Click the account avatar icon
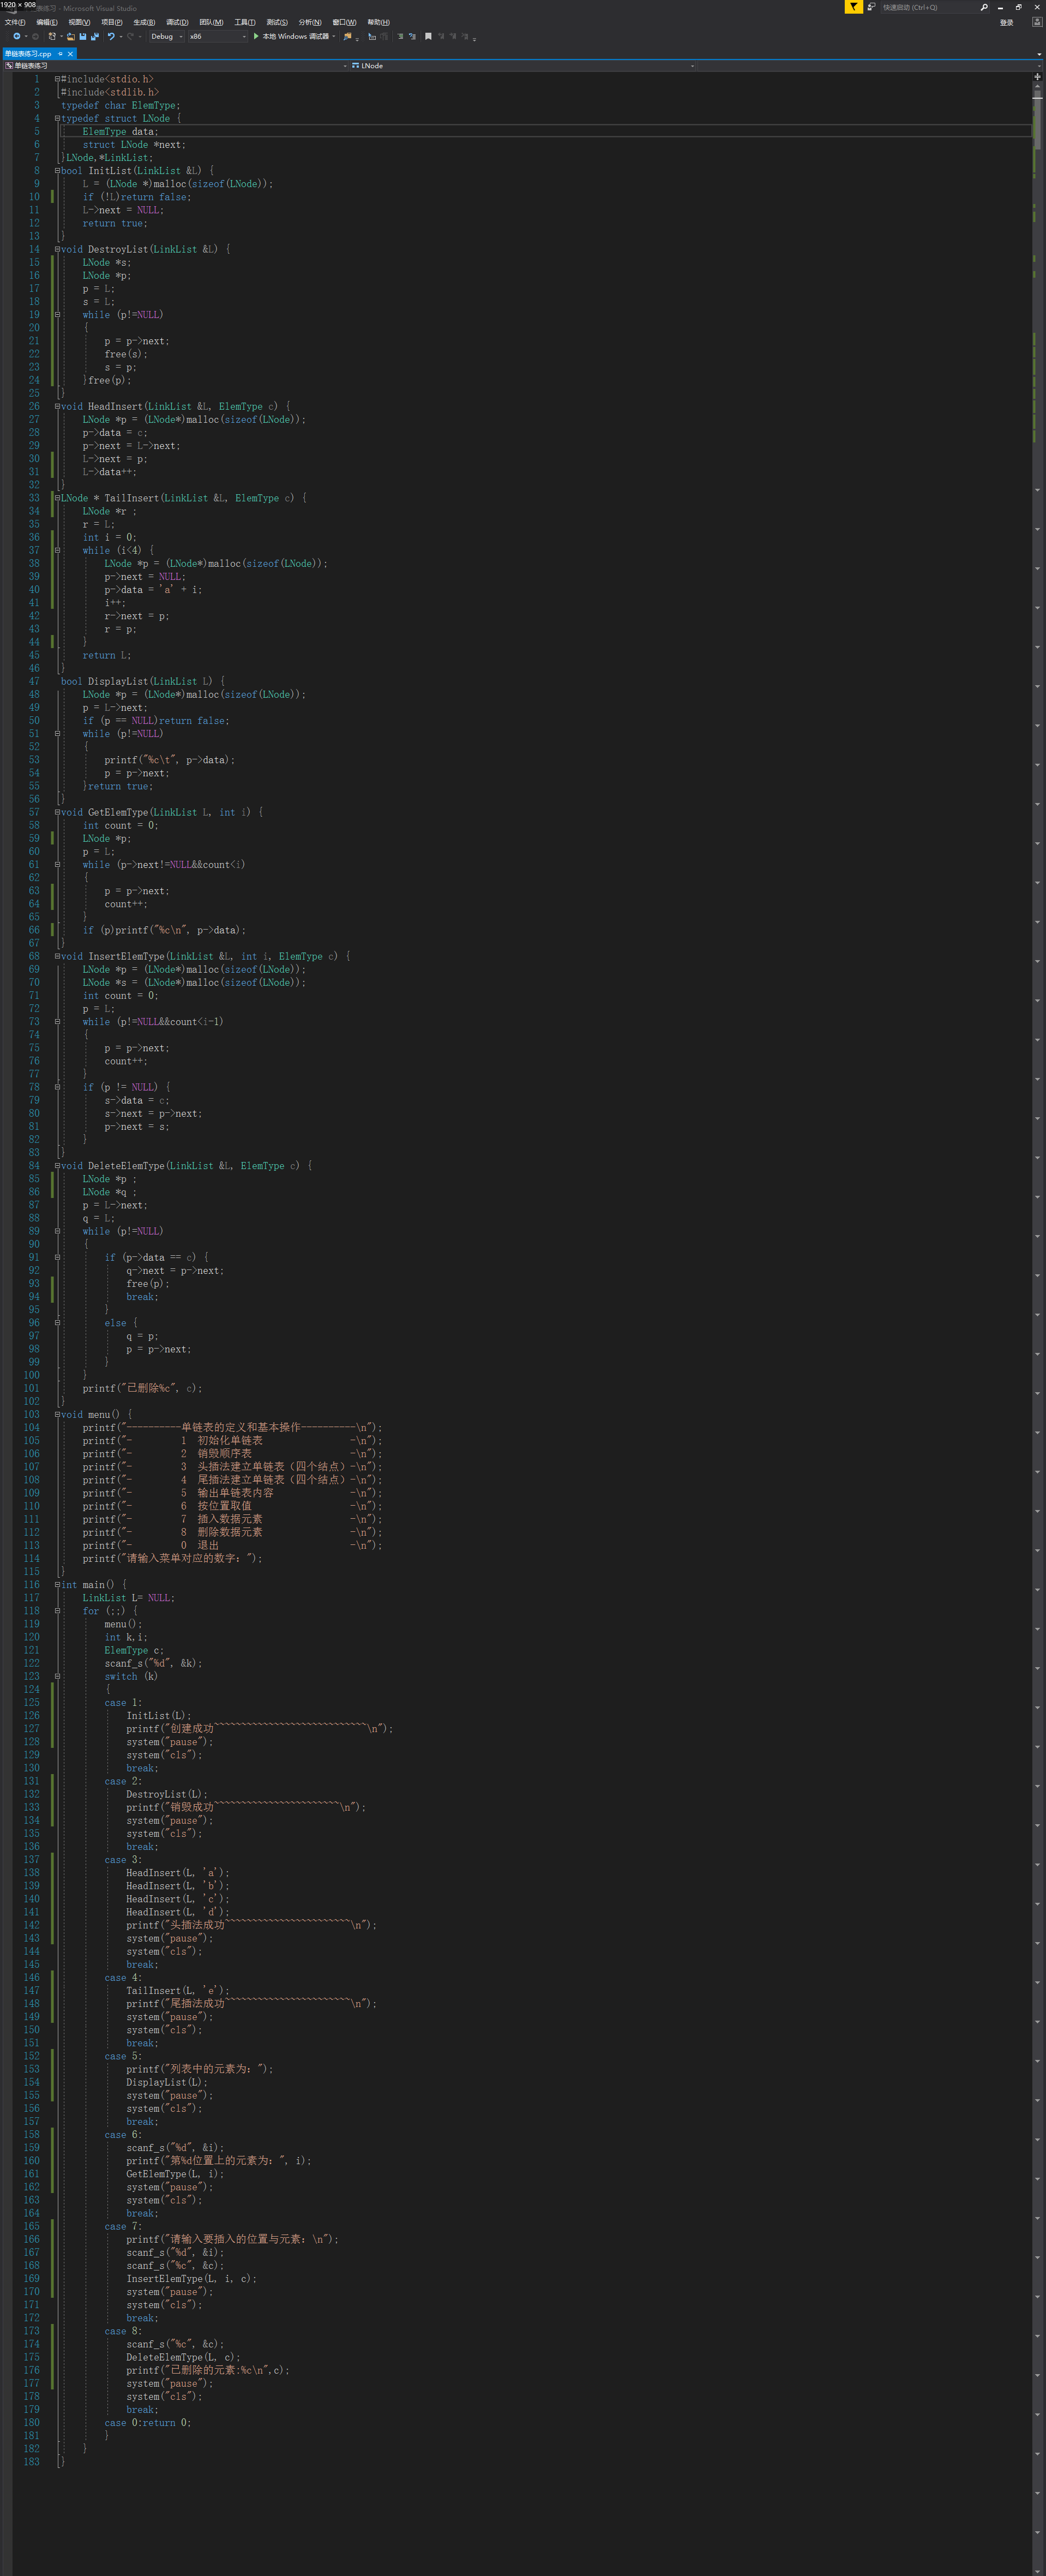Image resolution: width=1046 pixels, height=2576 pixels. click(1036, 21)
